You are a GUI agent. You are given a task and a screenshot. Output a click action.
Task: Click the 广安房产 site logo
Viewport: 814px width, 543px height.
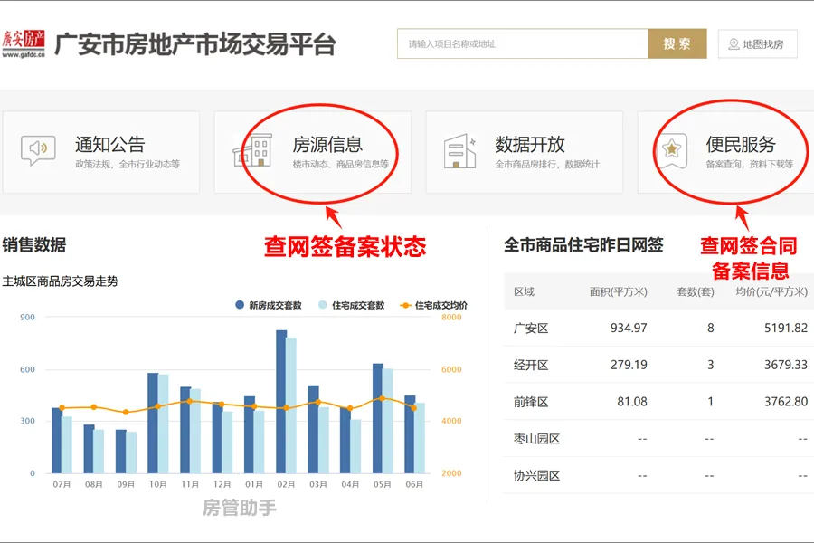24,43
